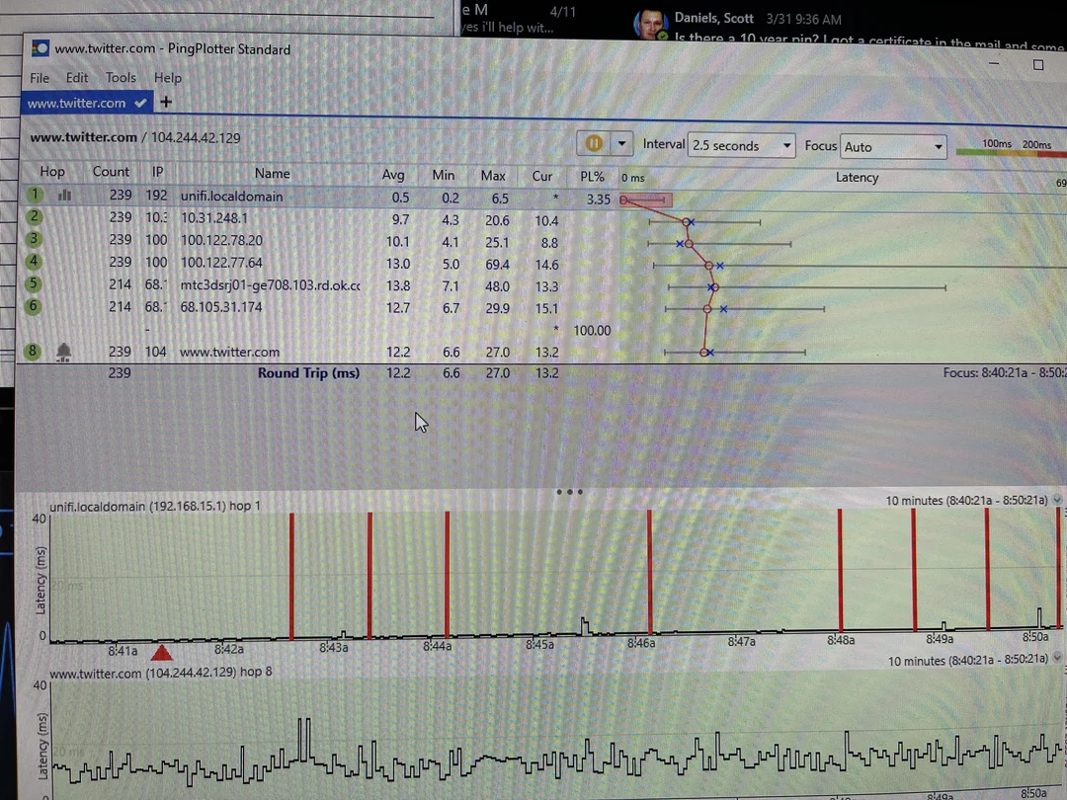Sort hops by the Avg column header
This screenshot has width=1067, height=800.
(x=392, y=173)
